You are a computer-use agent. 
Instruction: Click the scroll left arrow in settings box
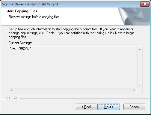point(12,90)
